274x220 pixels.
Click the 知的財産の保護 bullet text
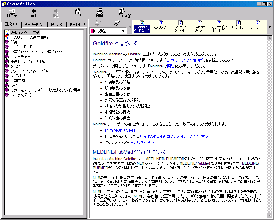(x=117, y=118)
